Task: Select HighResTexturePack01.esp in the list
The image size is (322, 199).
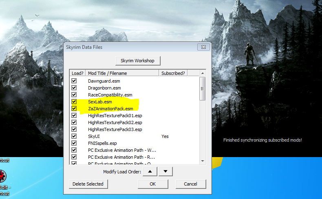Action: pos(115,116)
